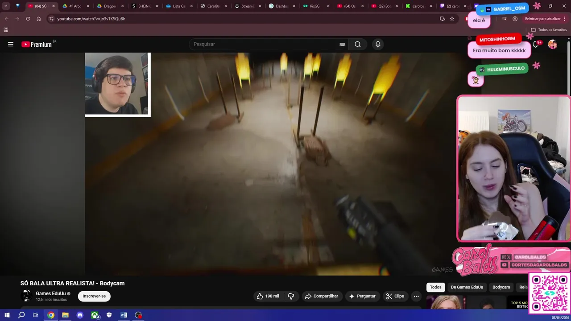Screen dimensions: 571x321
Task: Switch to the SHEIN browser tab
Action: point(145,6)
